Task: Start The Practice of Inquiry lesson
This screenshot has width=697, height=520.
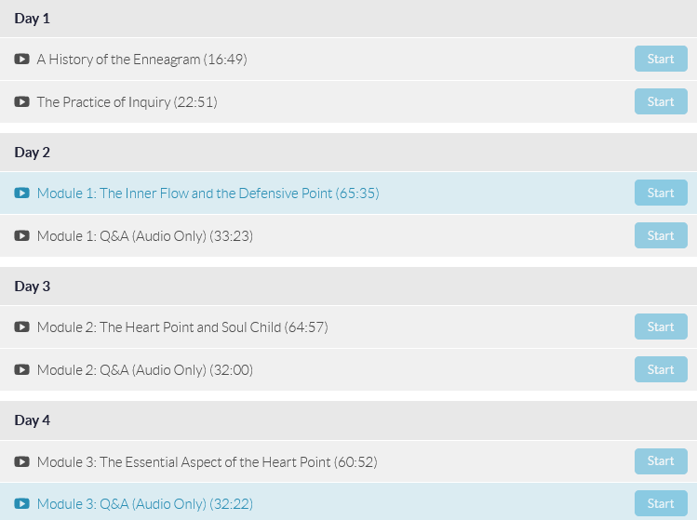Action: coord(661,101)
